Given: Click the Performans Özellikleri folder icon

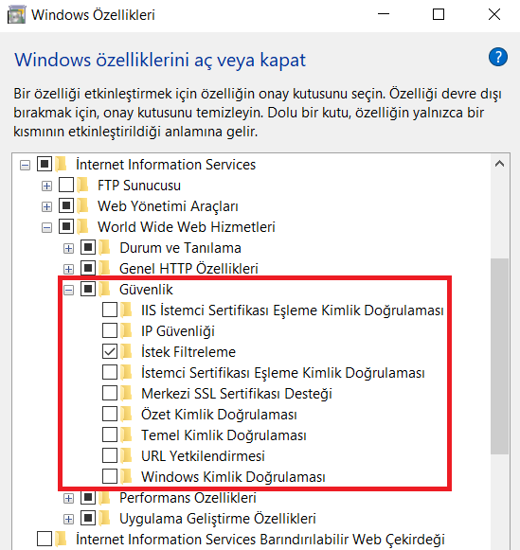Looking at the screenshot, I should point(105,497).
